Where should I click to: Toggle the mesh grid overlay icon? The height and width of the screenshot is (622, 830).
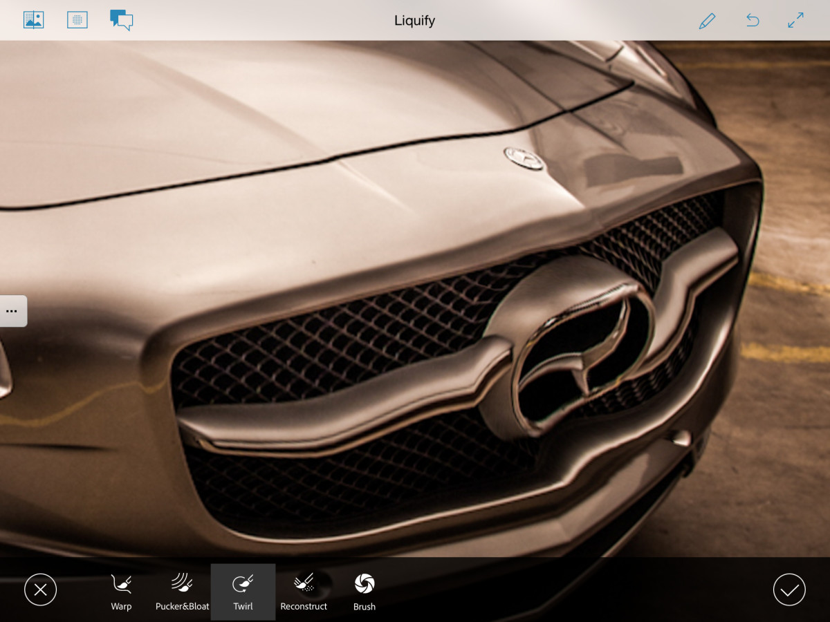click(77, 20)
